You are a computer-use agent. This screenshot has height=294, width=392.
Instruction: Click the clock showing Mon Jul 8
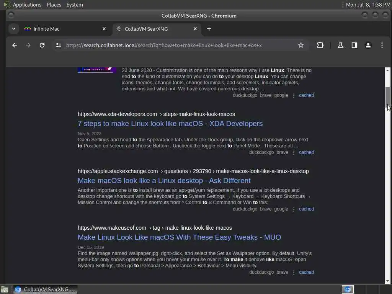point(368,5)
